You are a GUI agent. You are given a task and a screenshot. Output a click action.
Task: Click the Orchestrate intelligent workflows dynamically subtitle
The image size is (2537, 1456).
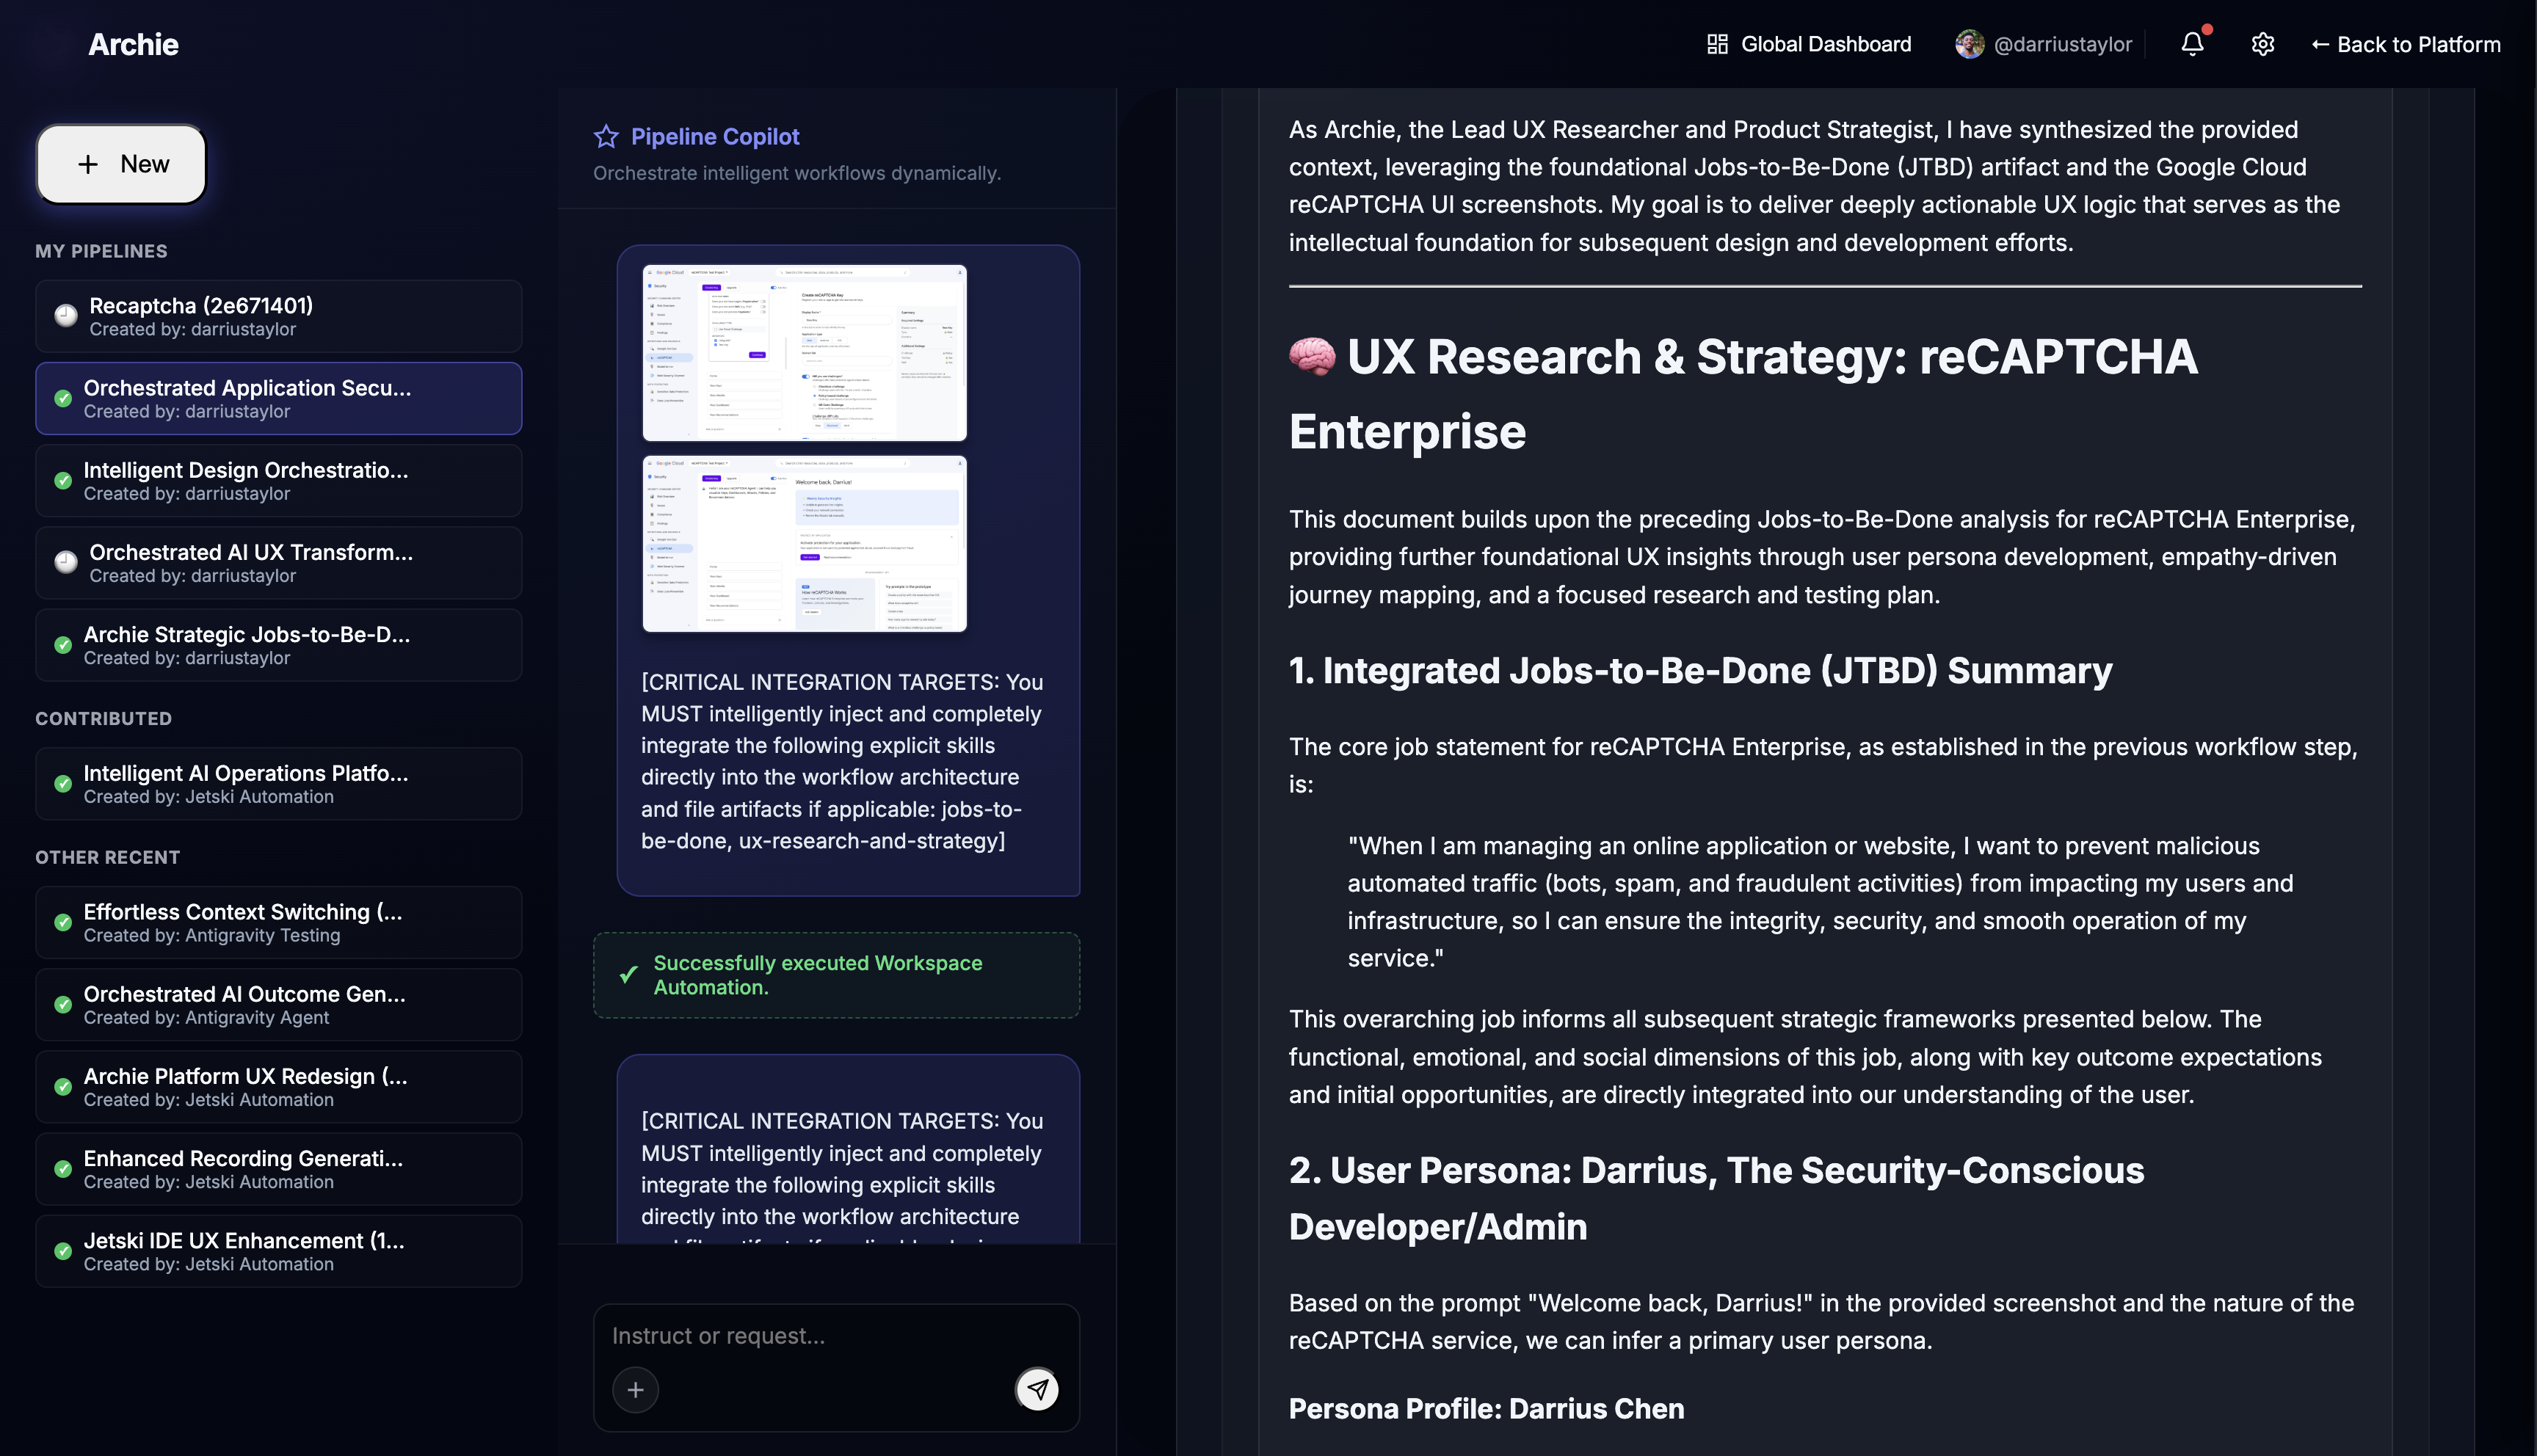pyautogui.click(x=796, y=173)
